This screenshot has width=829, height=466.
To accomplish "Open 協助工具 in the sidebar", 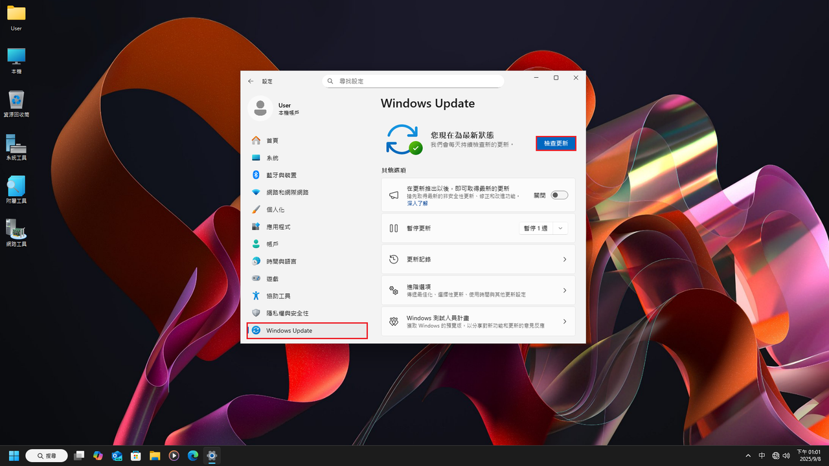I will pyautogui.click(x=307, y=296).
